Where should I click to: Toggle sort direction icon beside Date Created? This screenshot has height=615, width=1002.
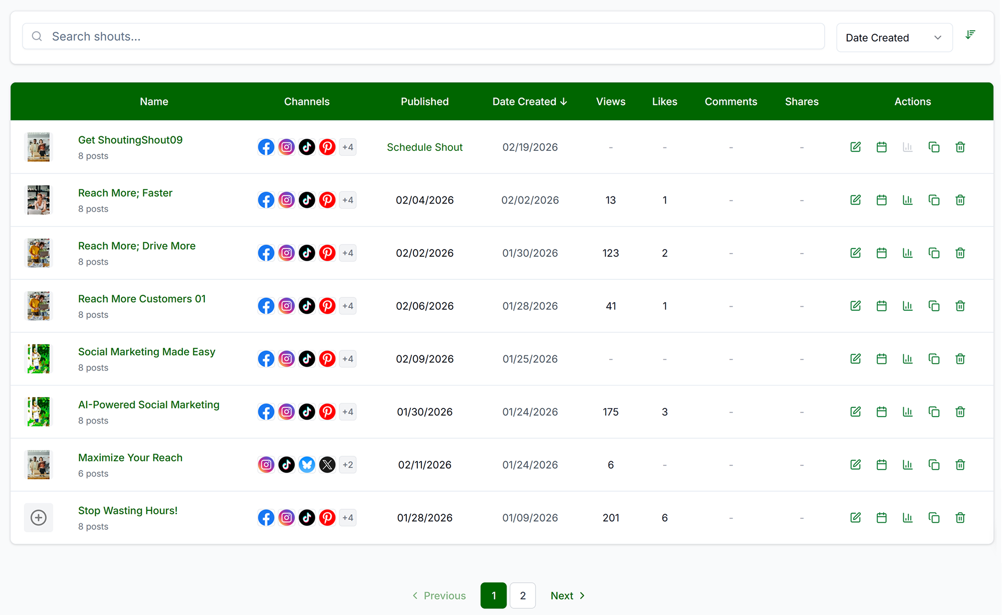click(970, 35)
